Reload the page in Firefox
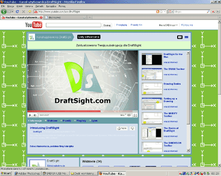The image size is (221, 176). coord(18,12)
